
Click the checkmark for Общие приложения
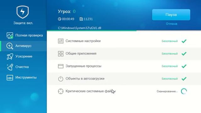[184, 54]
